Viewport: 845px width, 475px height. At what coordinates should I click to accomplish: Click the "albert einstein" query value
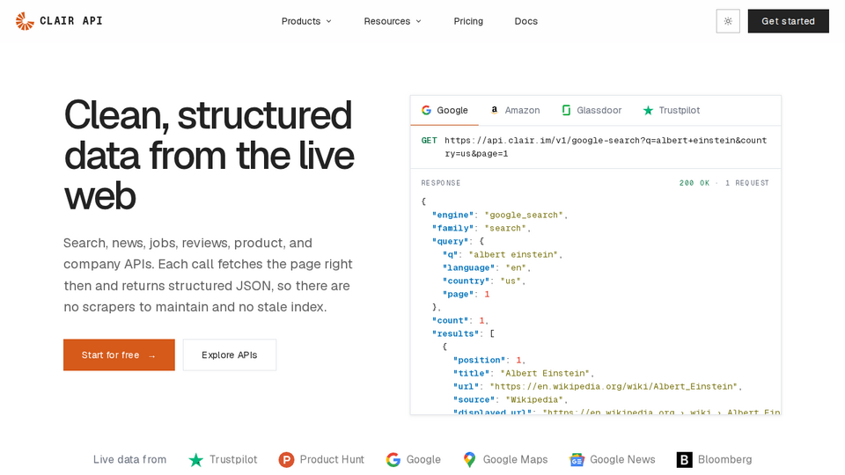coord(513,255)
